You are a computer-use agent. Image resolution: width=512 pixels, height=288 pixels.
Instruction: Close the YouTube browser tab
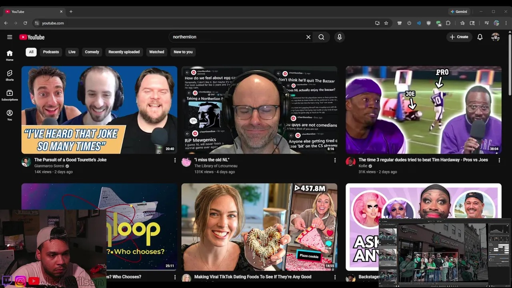tap(61, 12)
